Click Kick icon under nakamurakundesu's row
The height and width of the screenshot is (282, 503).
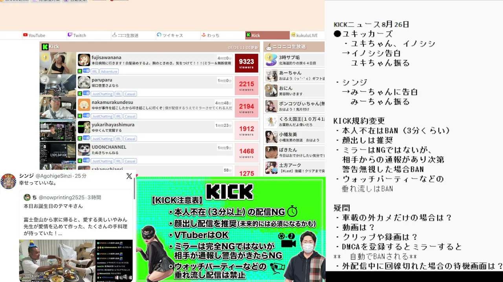[x=80, y=116]
